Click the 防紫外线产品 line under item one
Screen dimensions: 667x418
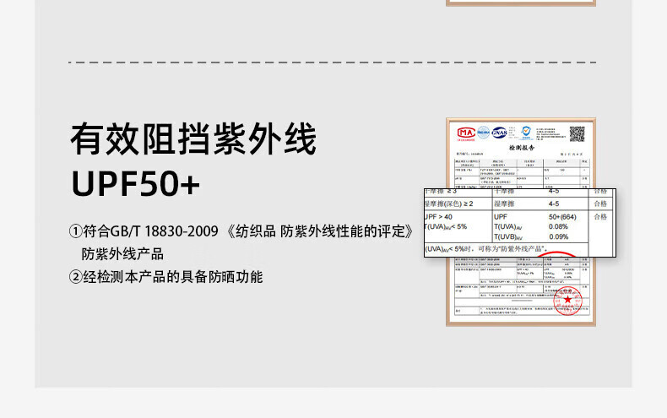pyautogui.click(x=122, y=254)
